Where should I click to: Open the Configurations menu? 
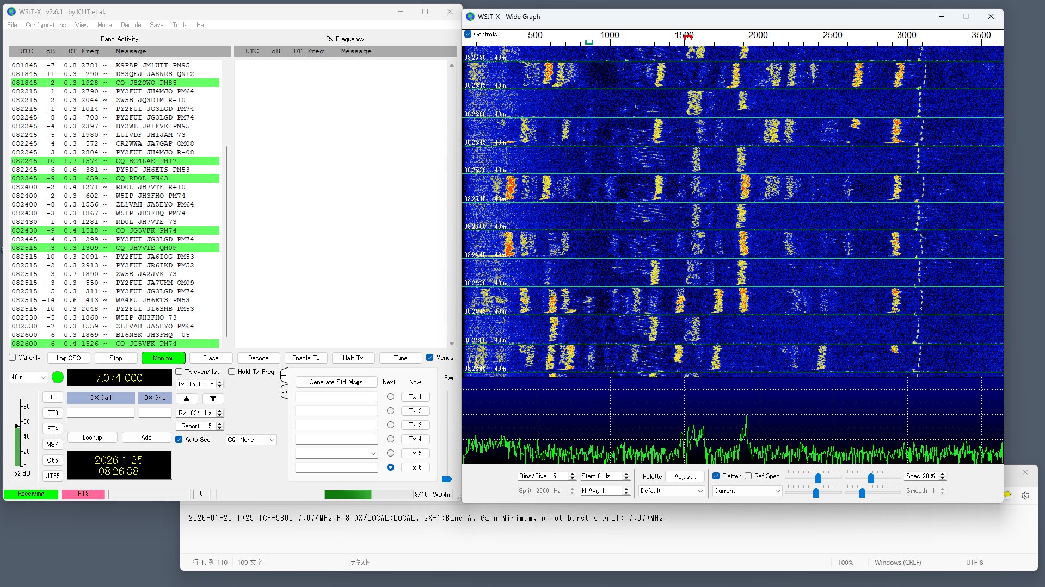(x=46, y=25)
